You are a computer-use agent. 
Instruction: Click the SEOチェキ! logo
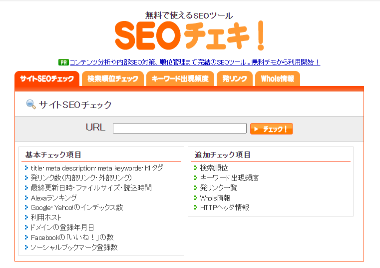(190, 35)
